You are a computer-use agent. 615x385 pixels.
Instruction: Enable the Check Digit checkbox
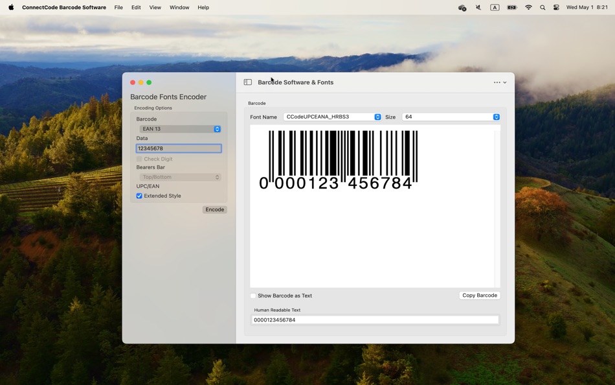pos(139,159)
